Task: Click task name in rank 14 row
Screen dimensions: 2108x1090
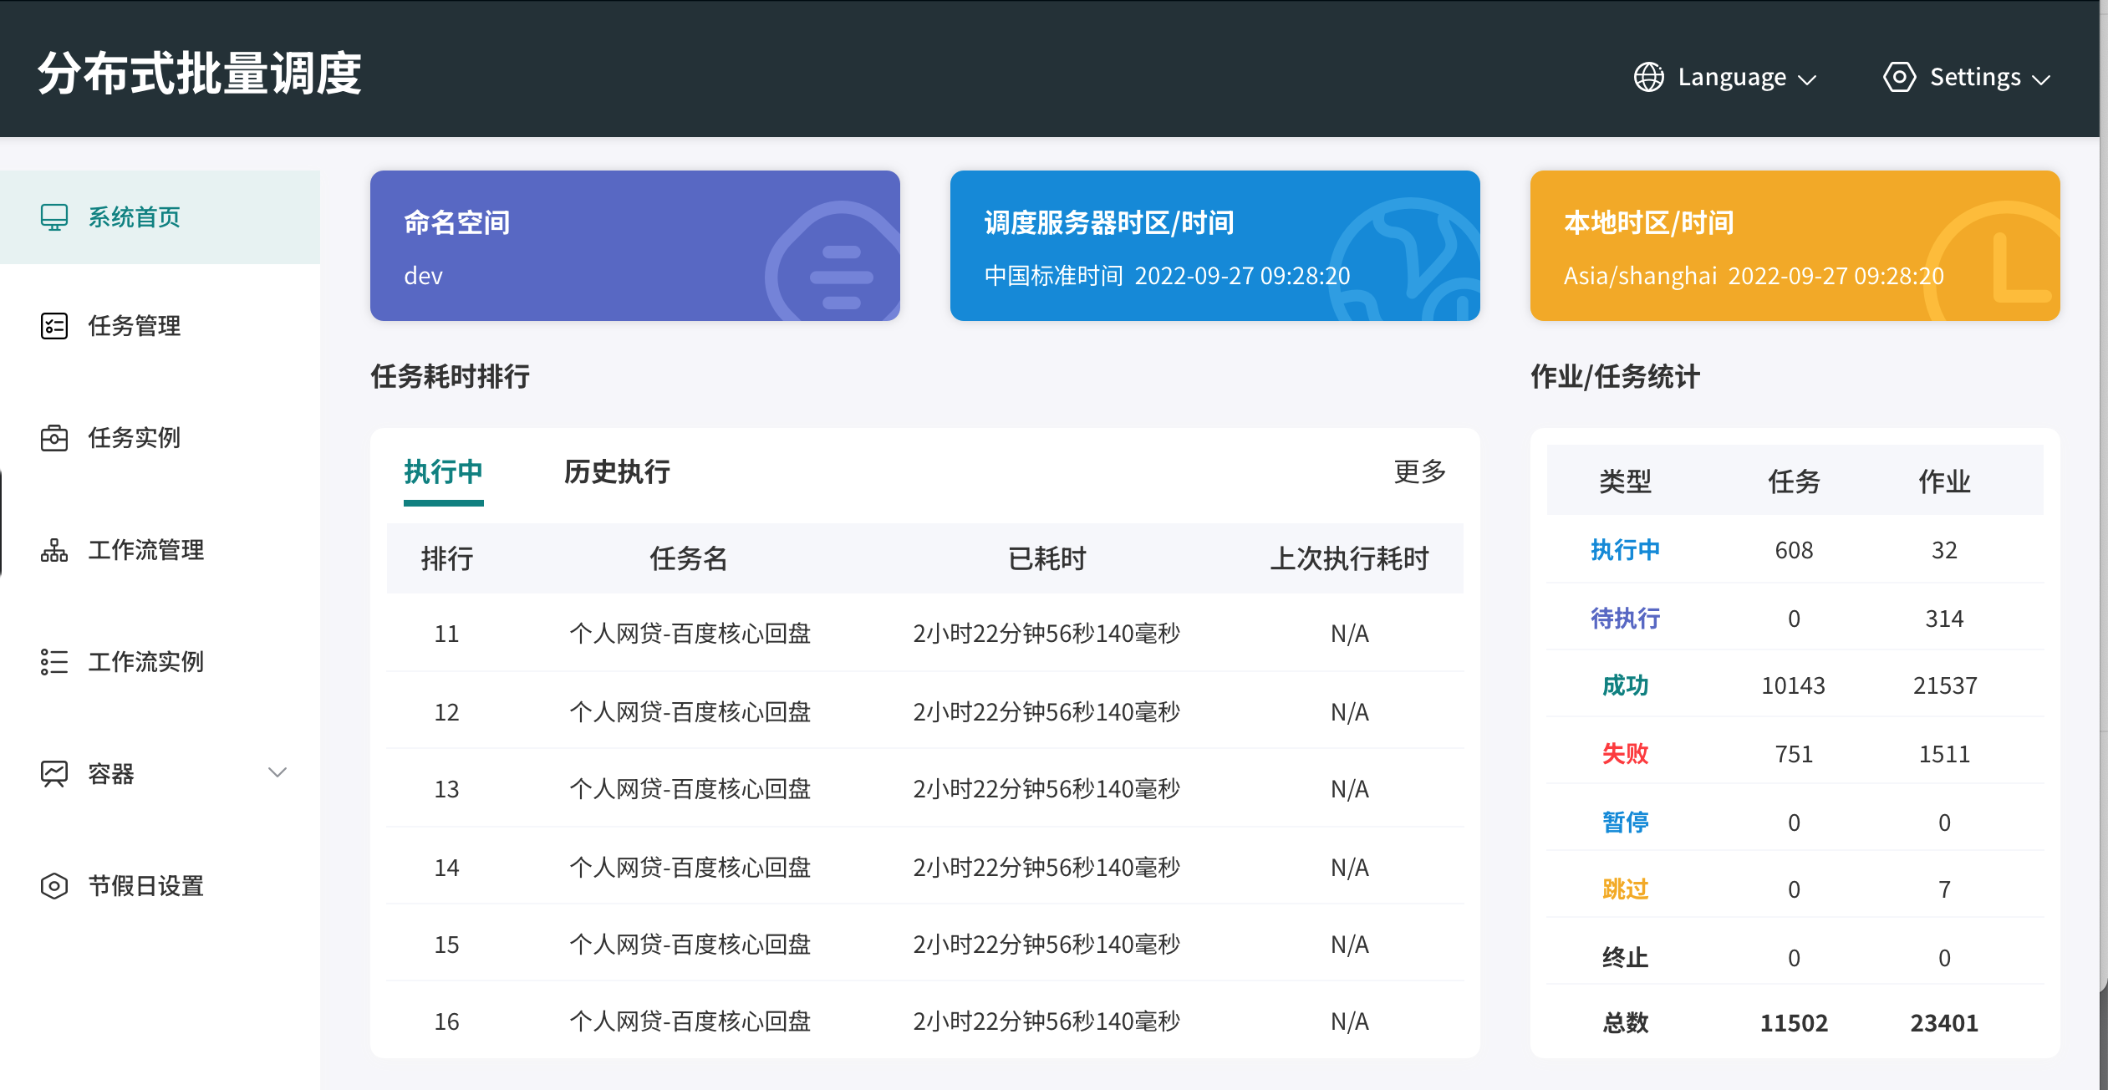Action: tap(690, 868)
